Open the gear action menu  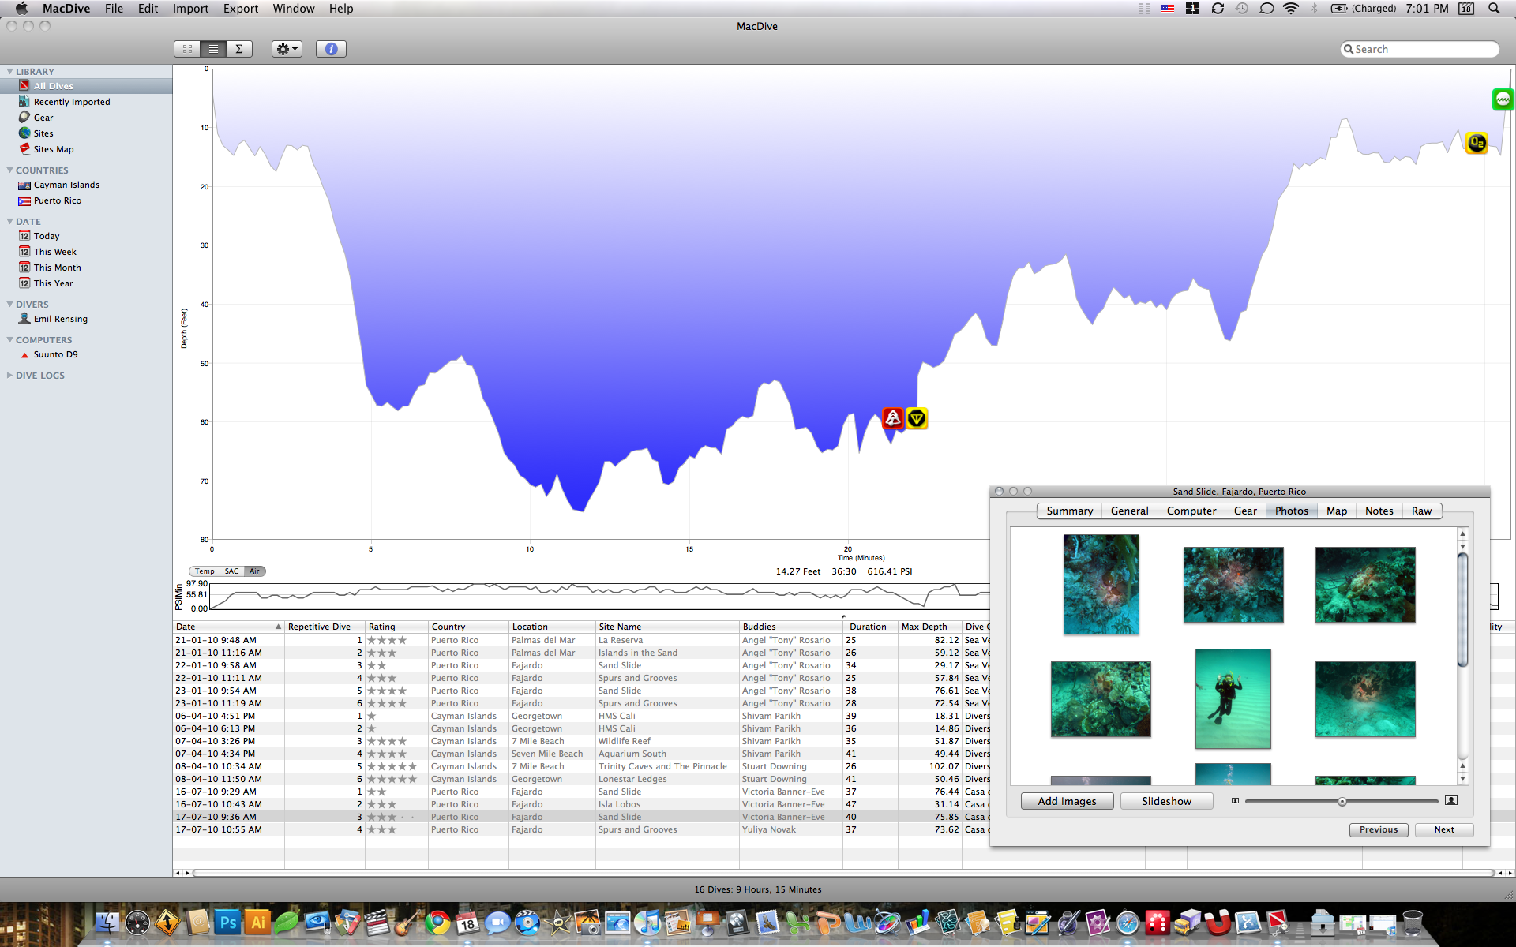[x=287, y=49]
